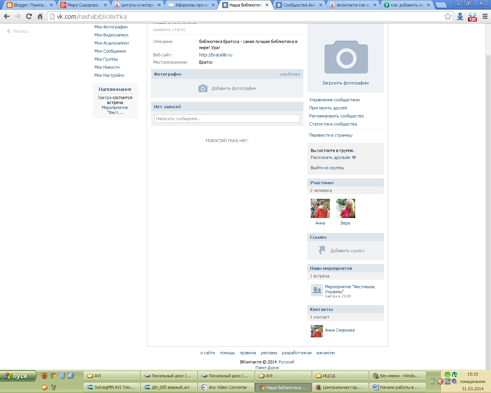Open the browser home page icon
Screen dimensions: 491x393
[40, 17]
